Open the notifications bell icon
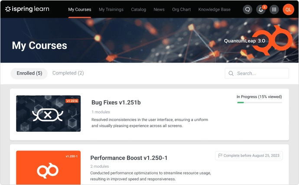 click(261, 9)
